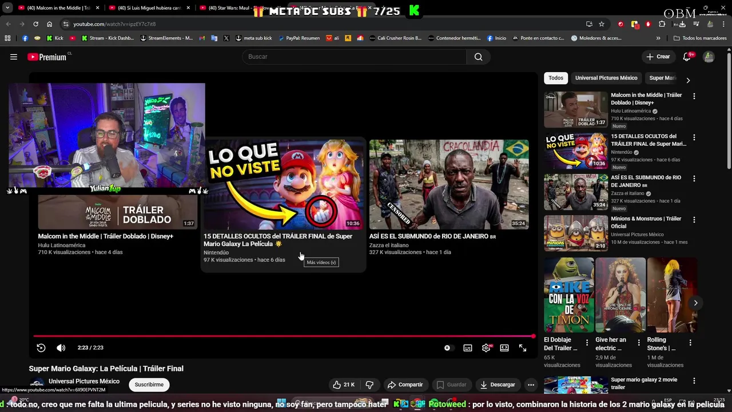Click in the Buscar search field

355,57
